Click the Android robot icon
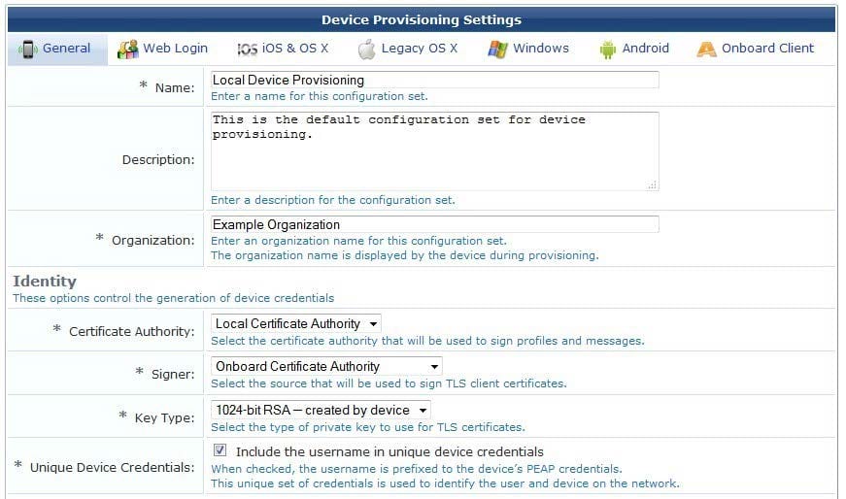This screenshot has width=846, height=499. (607, 50)
